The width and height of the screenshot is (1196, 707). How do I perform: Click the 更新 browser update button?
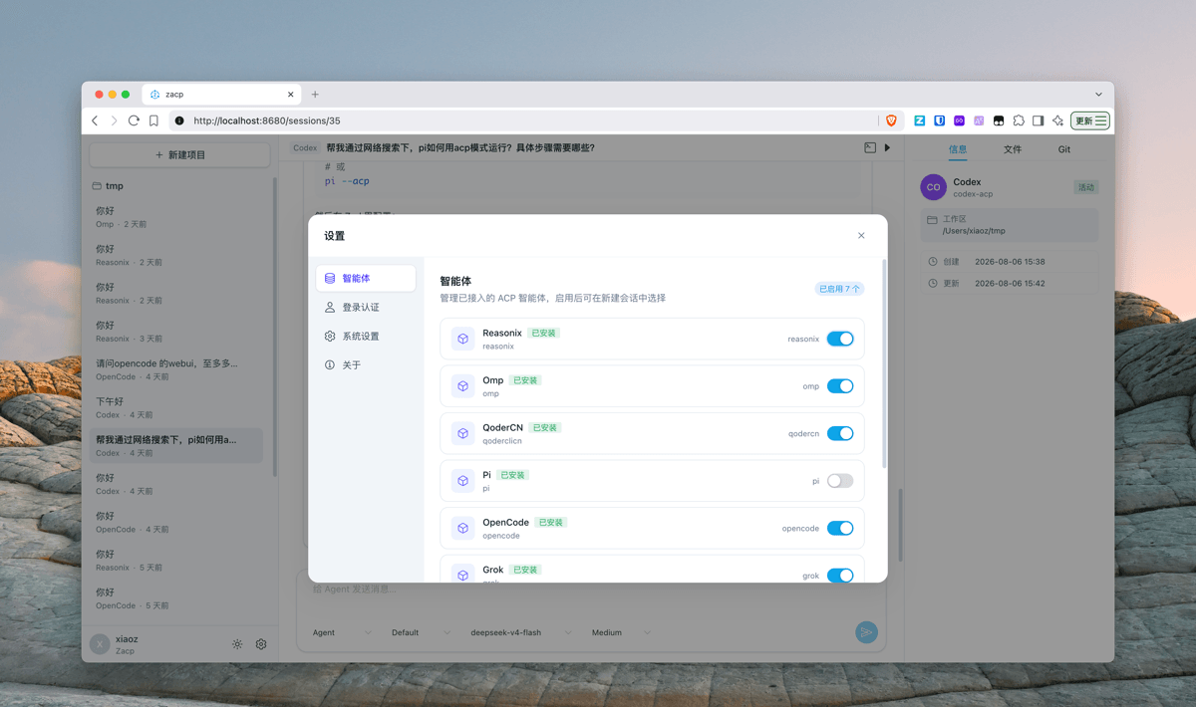pos(1090,120)
